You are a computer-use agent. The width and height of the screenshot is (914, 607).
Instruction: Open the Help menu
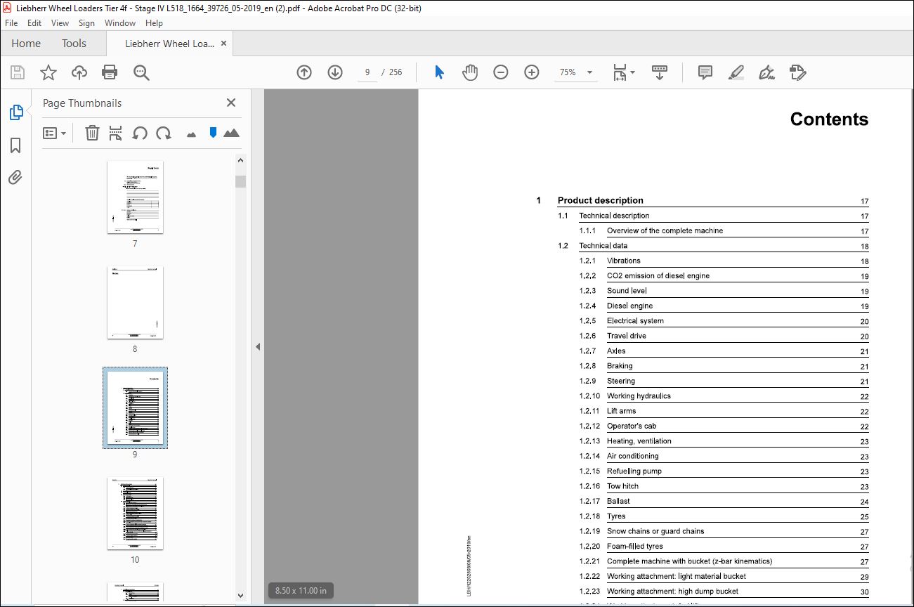[x=154, y=23]
